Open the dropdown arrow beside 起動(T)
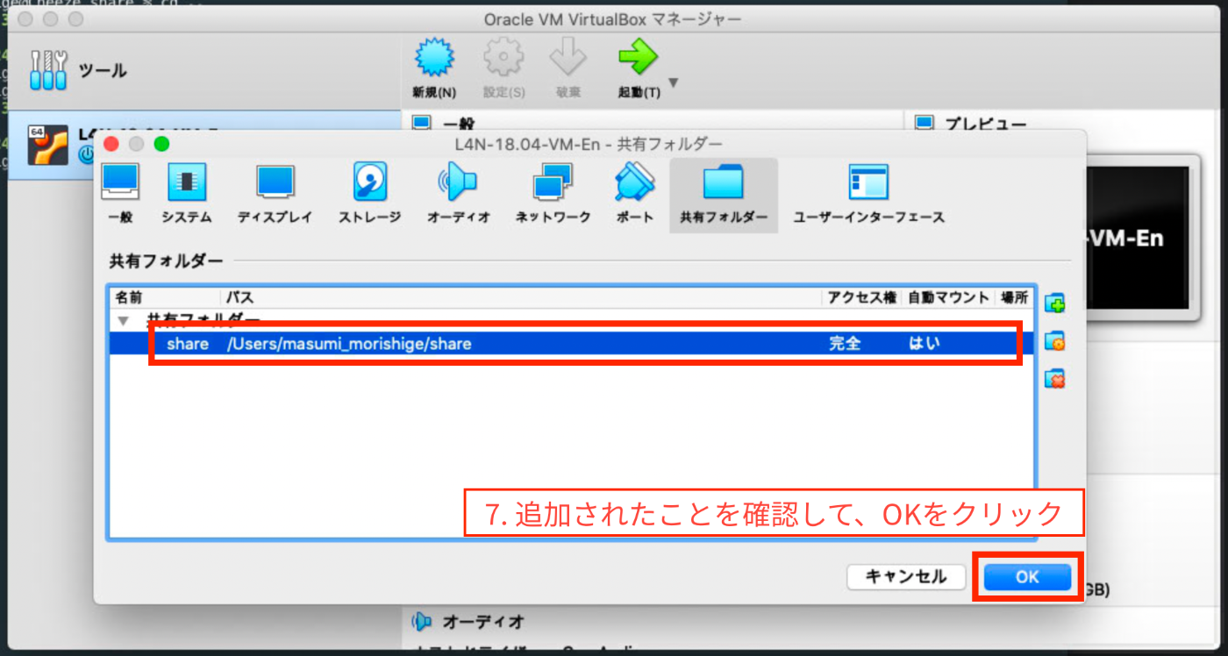1228x656 pixels. point(673,83)
